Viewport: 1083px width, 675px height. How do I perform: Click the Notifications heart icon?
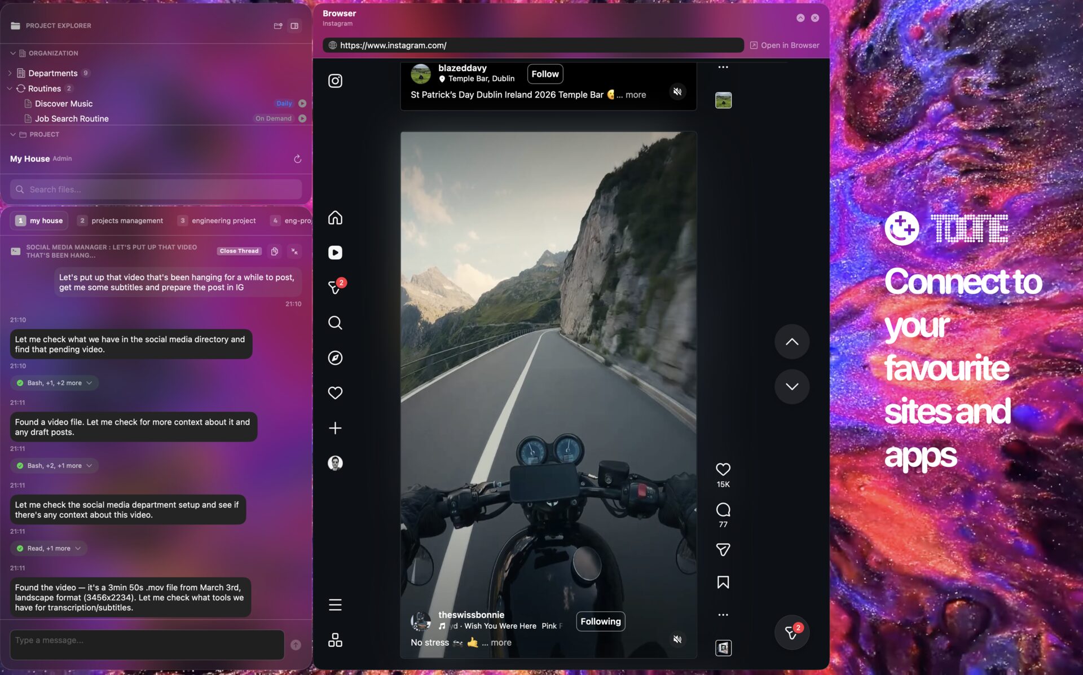click(335, 392)
